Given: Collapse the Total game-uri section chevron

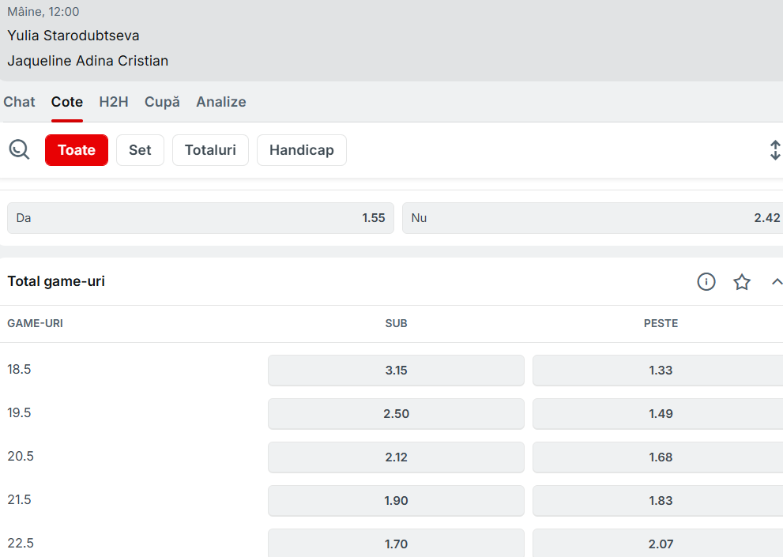Looking at the screenshot, I should pyautogui.click(x=776, y=282).
